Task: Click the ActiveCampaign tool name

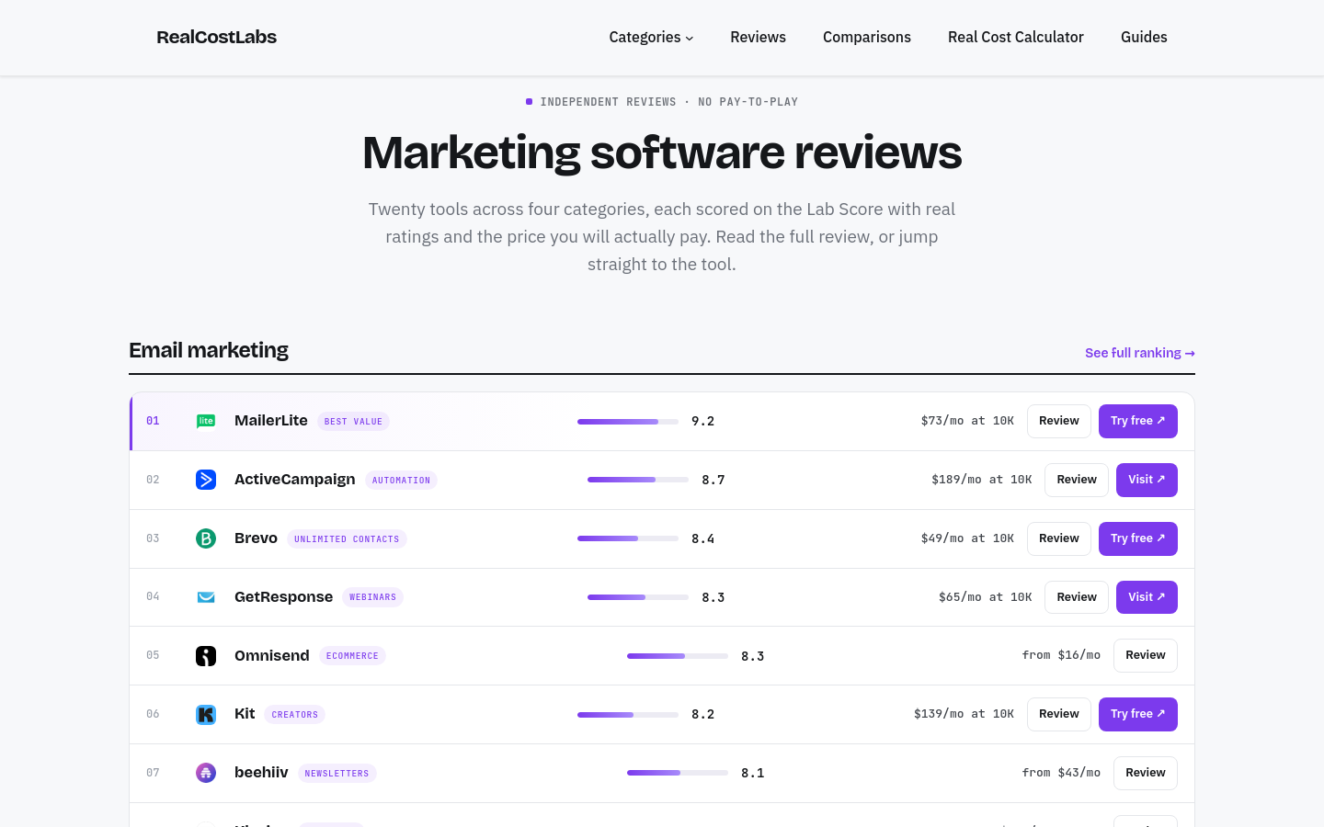Action: 294,480
